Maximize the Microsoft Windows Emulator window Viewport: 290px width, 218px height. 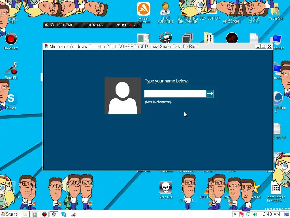[264, 46]
